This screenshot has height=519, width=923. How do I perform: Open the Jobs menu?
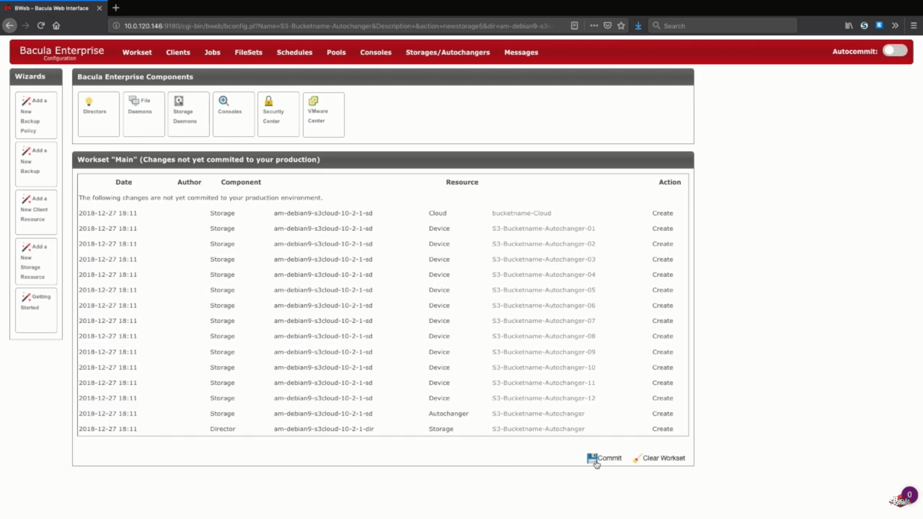212,52
